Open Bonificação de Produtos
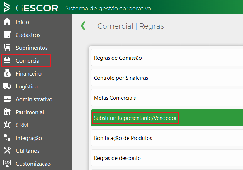The image size is (243, 170). pos(167,138)
